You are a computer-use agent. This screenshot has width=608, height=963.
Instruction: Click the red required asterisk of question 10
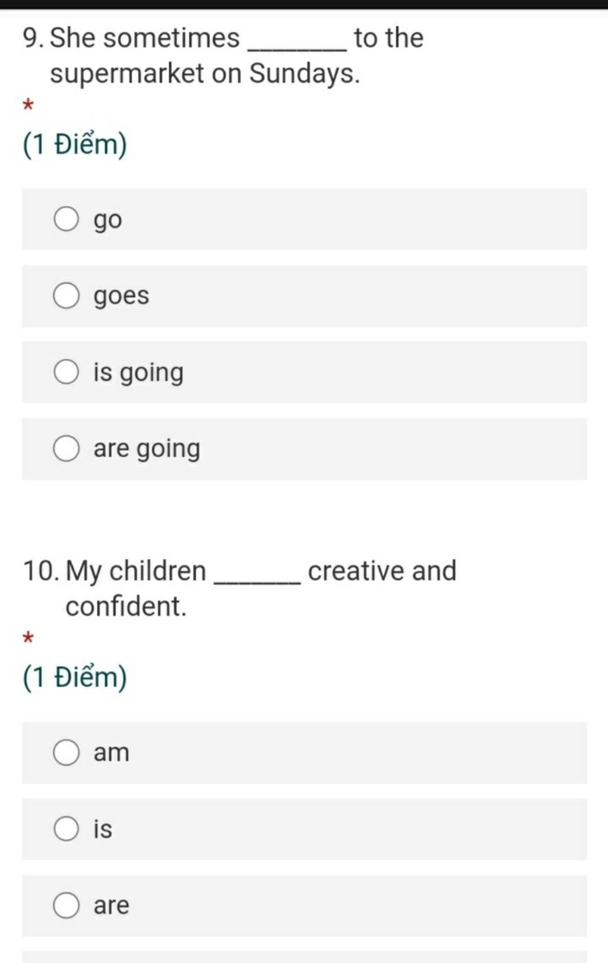click(x=28, y=639)
